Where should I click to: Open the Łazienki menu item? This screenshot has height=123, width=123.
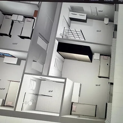coord(109,1)
